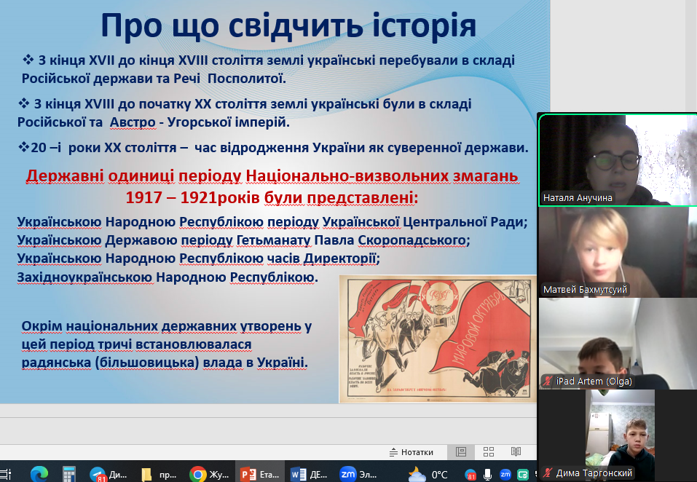Open Telegram from the taskbar
Viewport: 697px width, 482px height.
(x=108, y=475)
